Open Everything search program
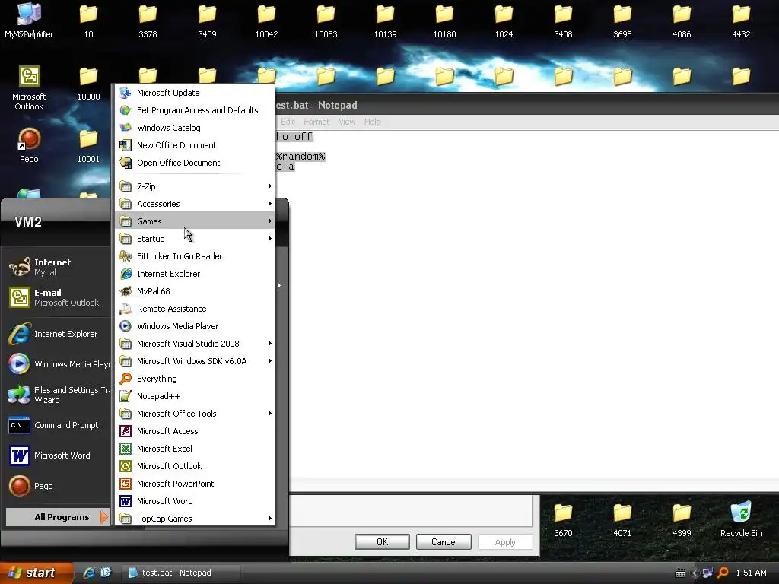 pos(195,379)
